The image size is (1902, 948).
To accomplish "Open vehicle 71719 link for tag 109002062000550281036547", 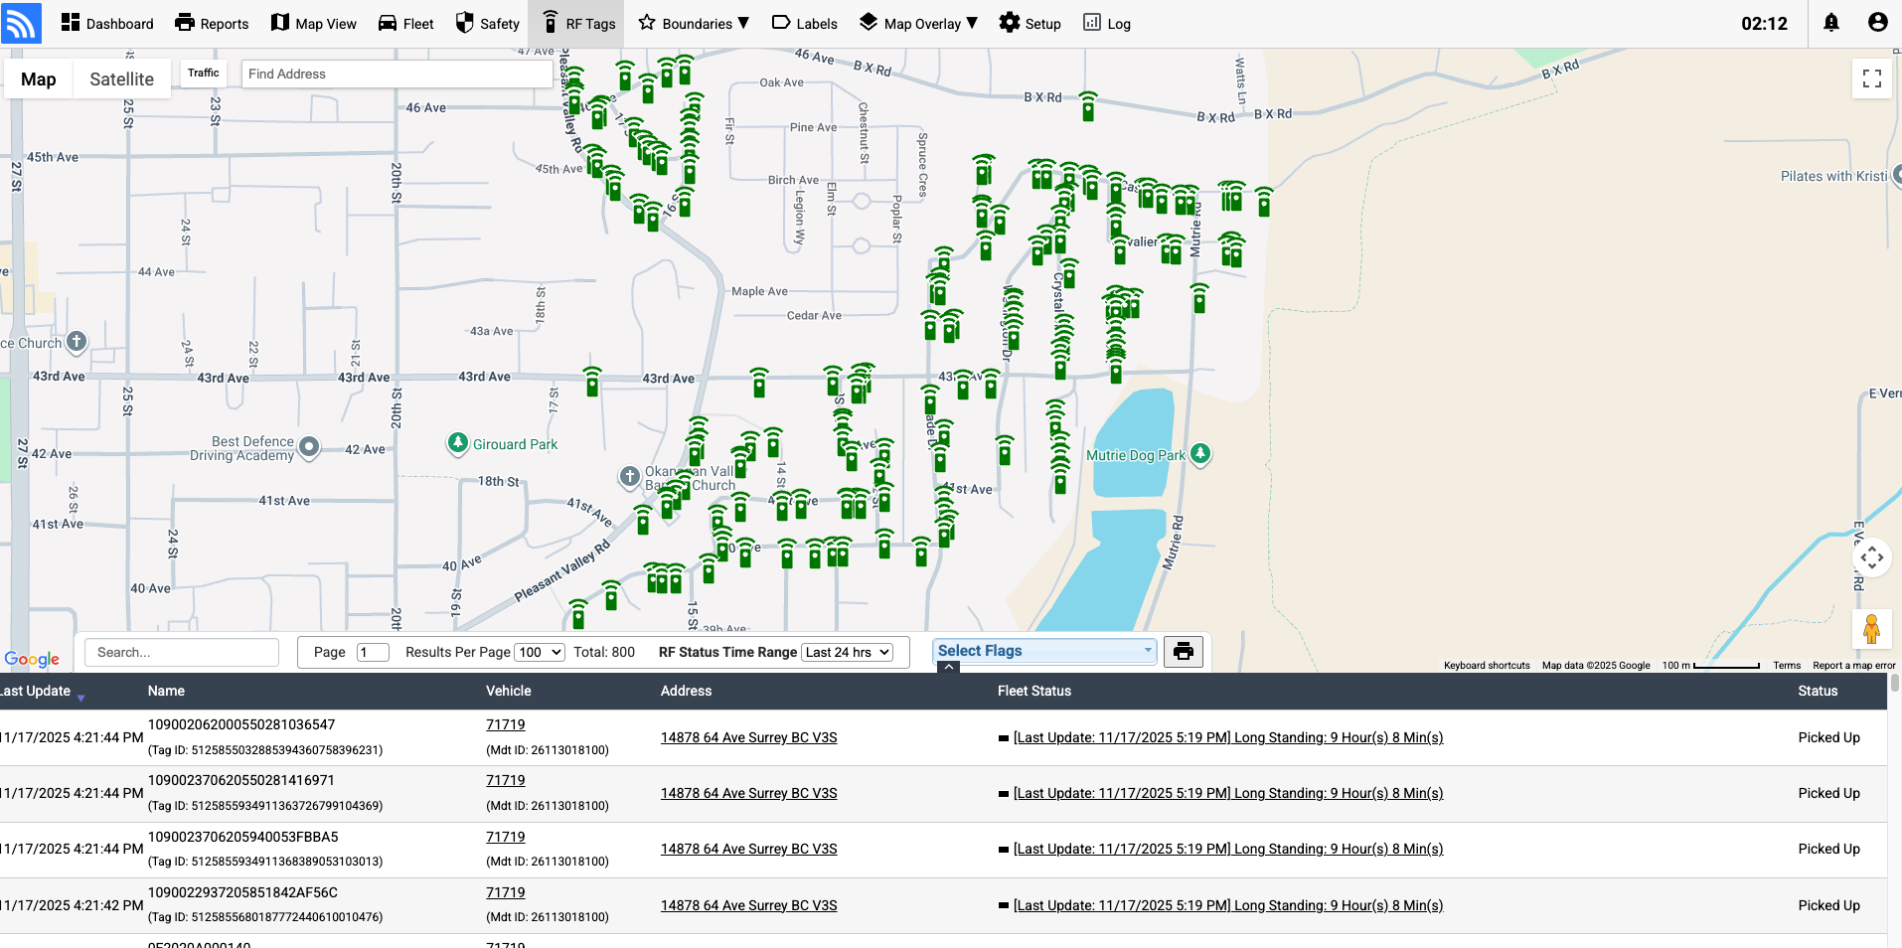I will click(505, 724).
